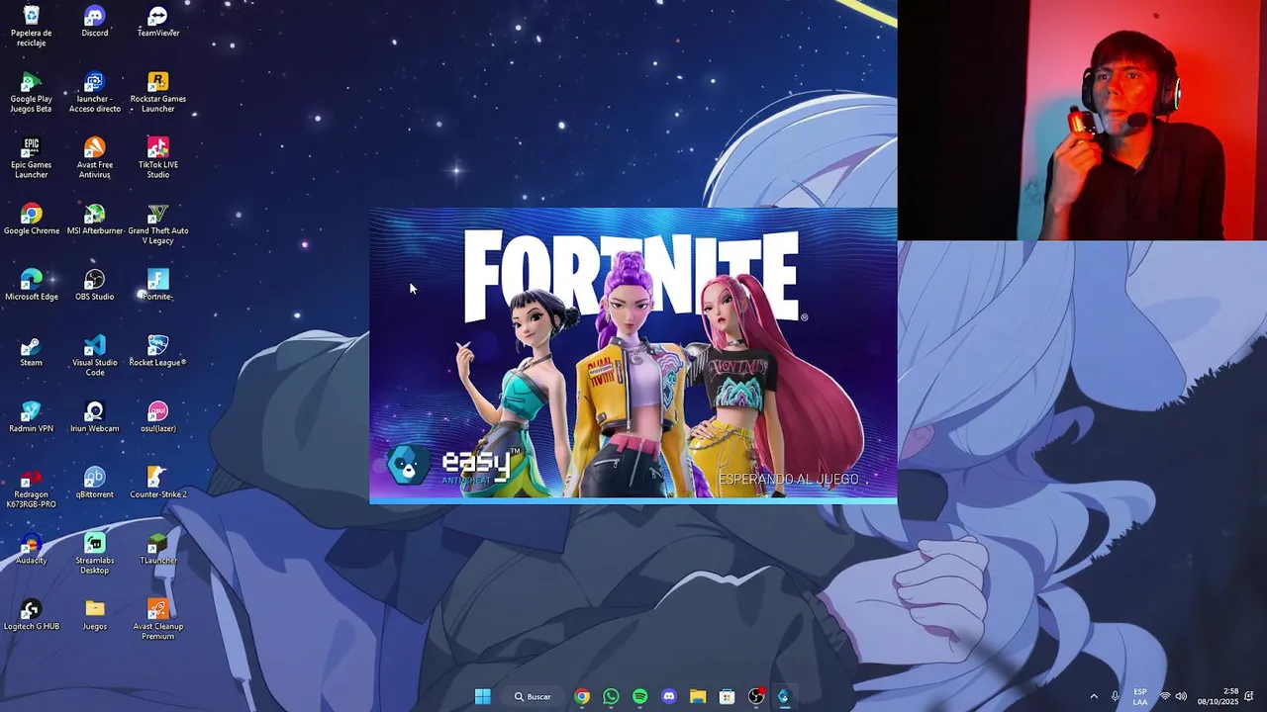Select the Steam desktop icon
Viewport: 1267px width, 712px height.
(31, 352)
